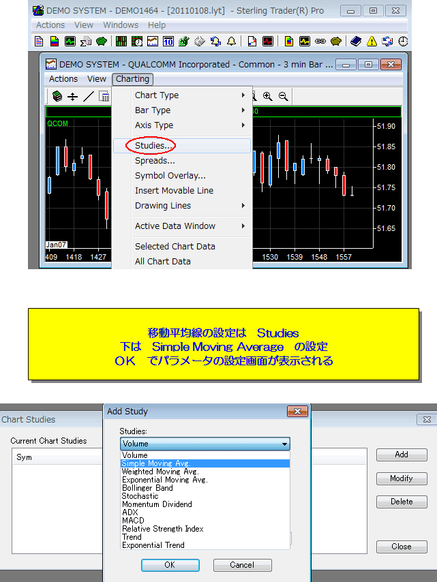Screen dimensions: 437x582
Task: Choose Studies... from Charting menu
Action: 182,146
